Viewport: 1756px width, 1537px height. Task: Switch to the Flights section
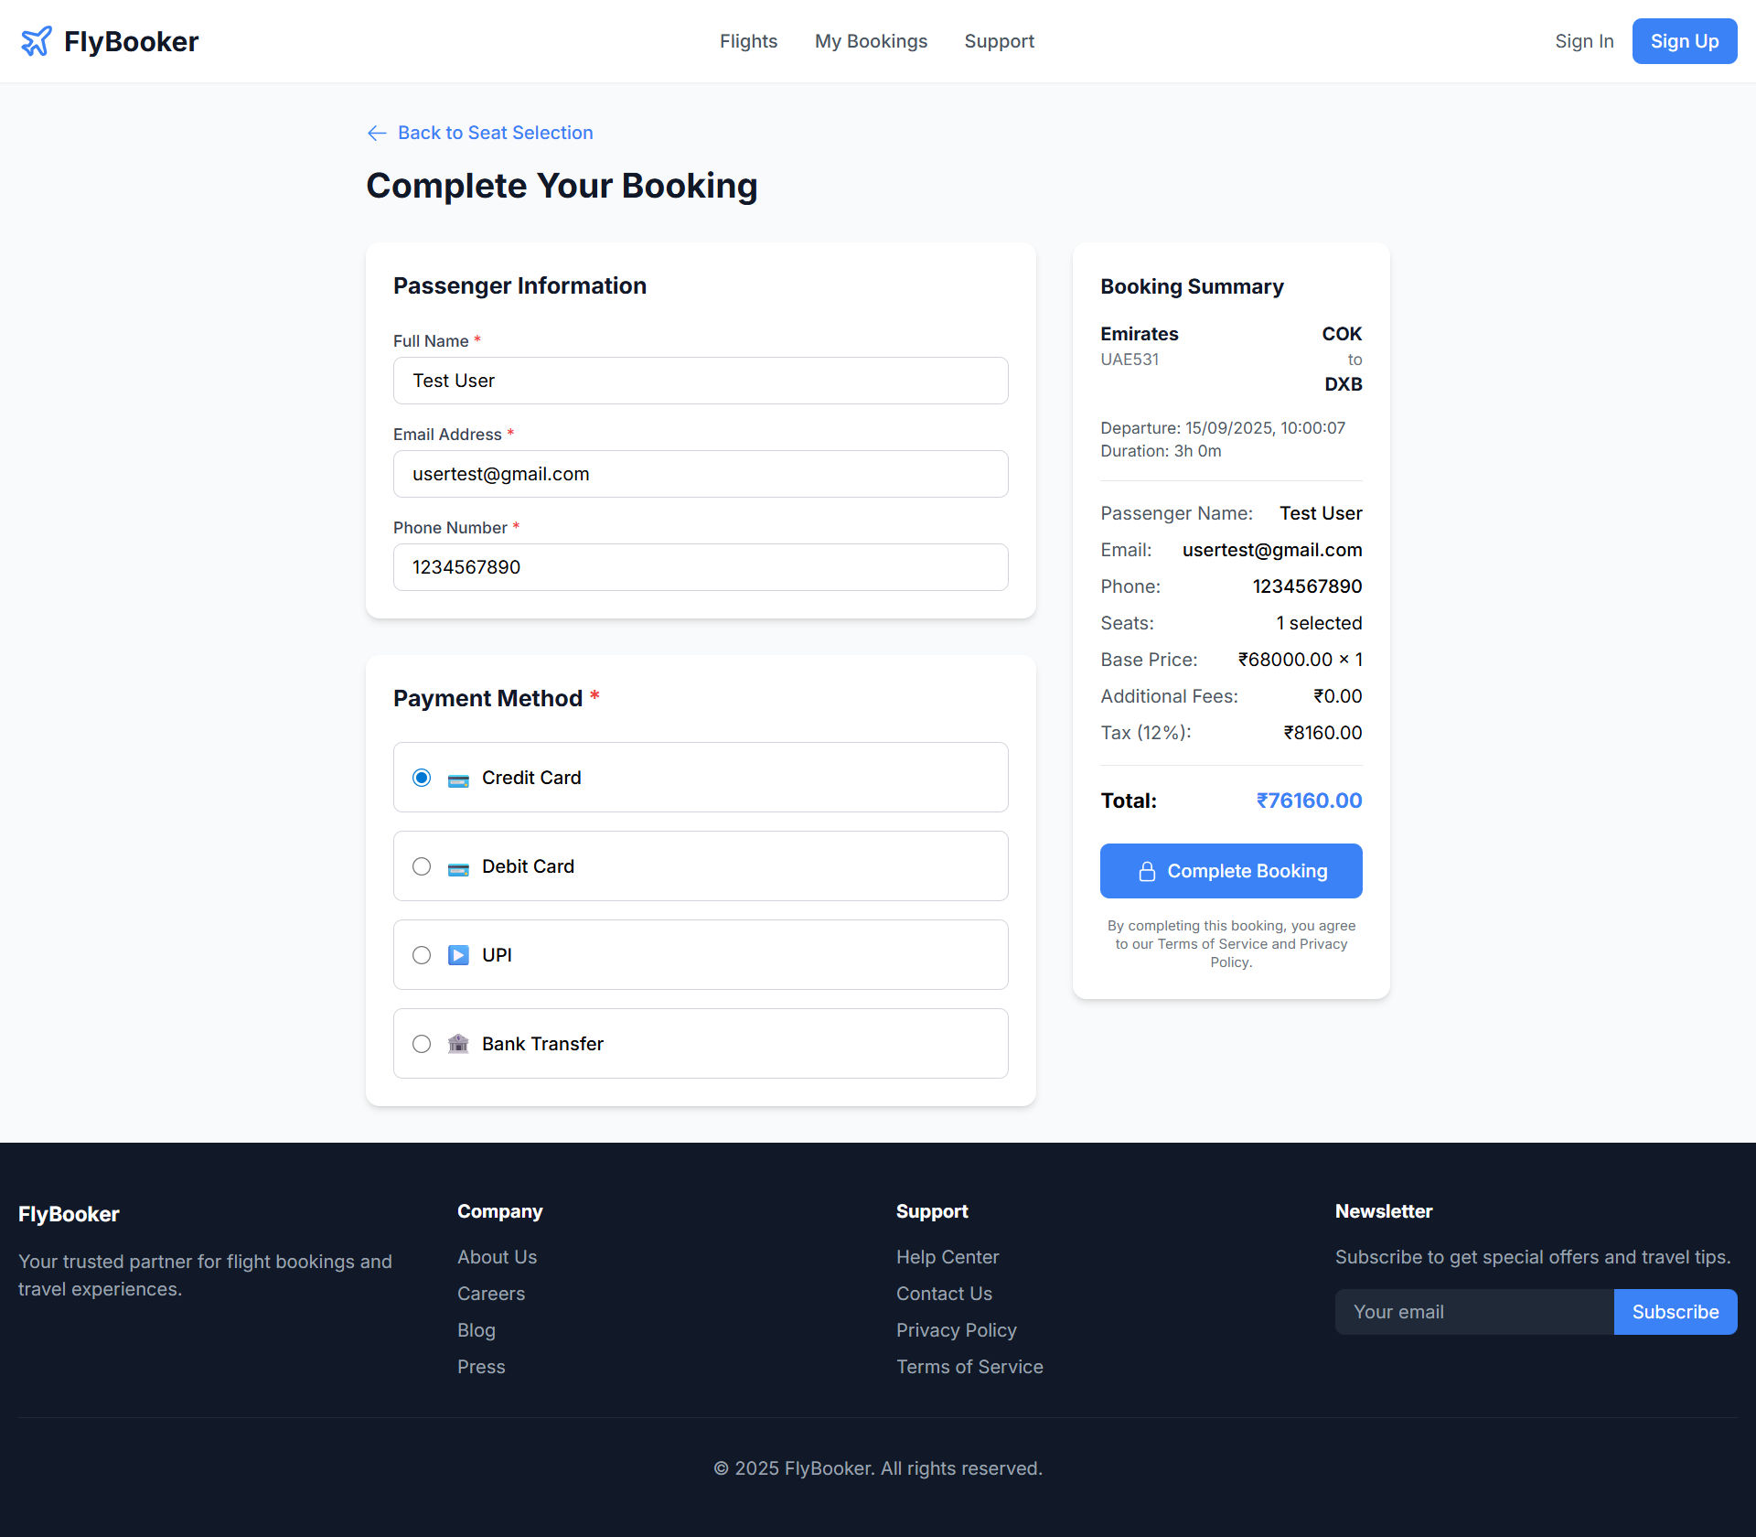coord(748,41)
